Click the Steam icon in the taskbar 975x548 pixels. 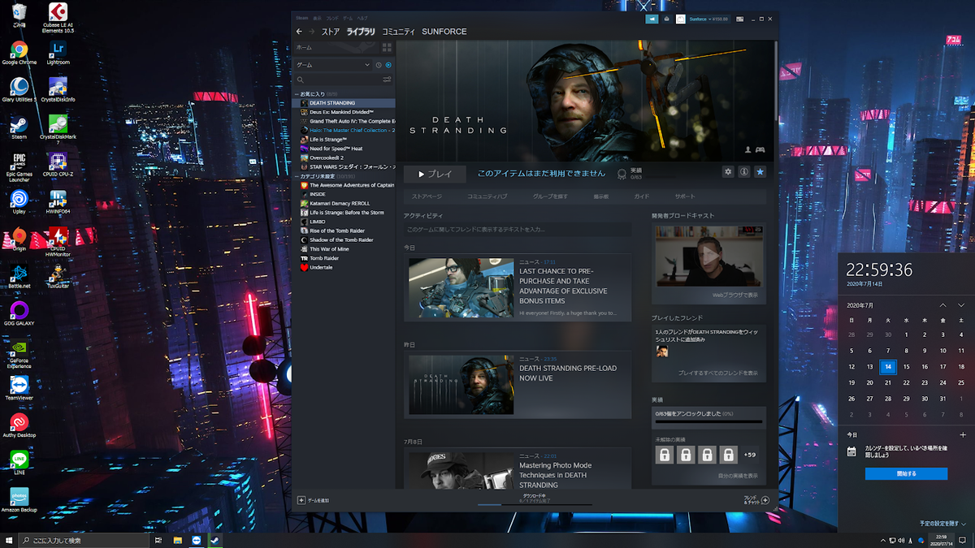215,540
